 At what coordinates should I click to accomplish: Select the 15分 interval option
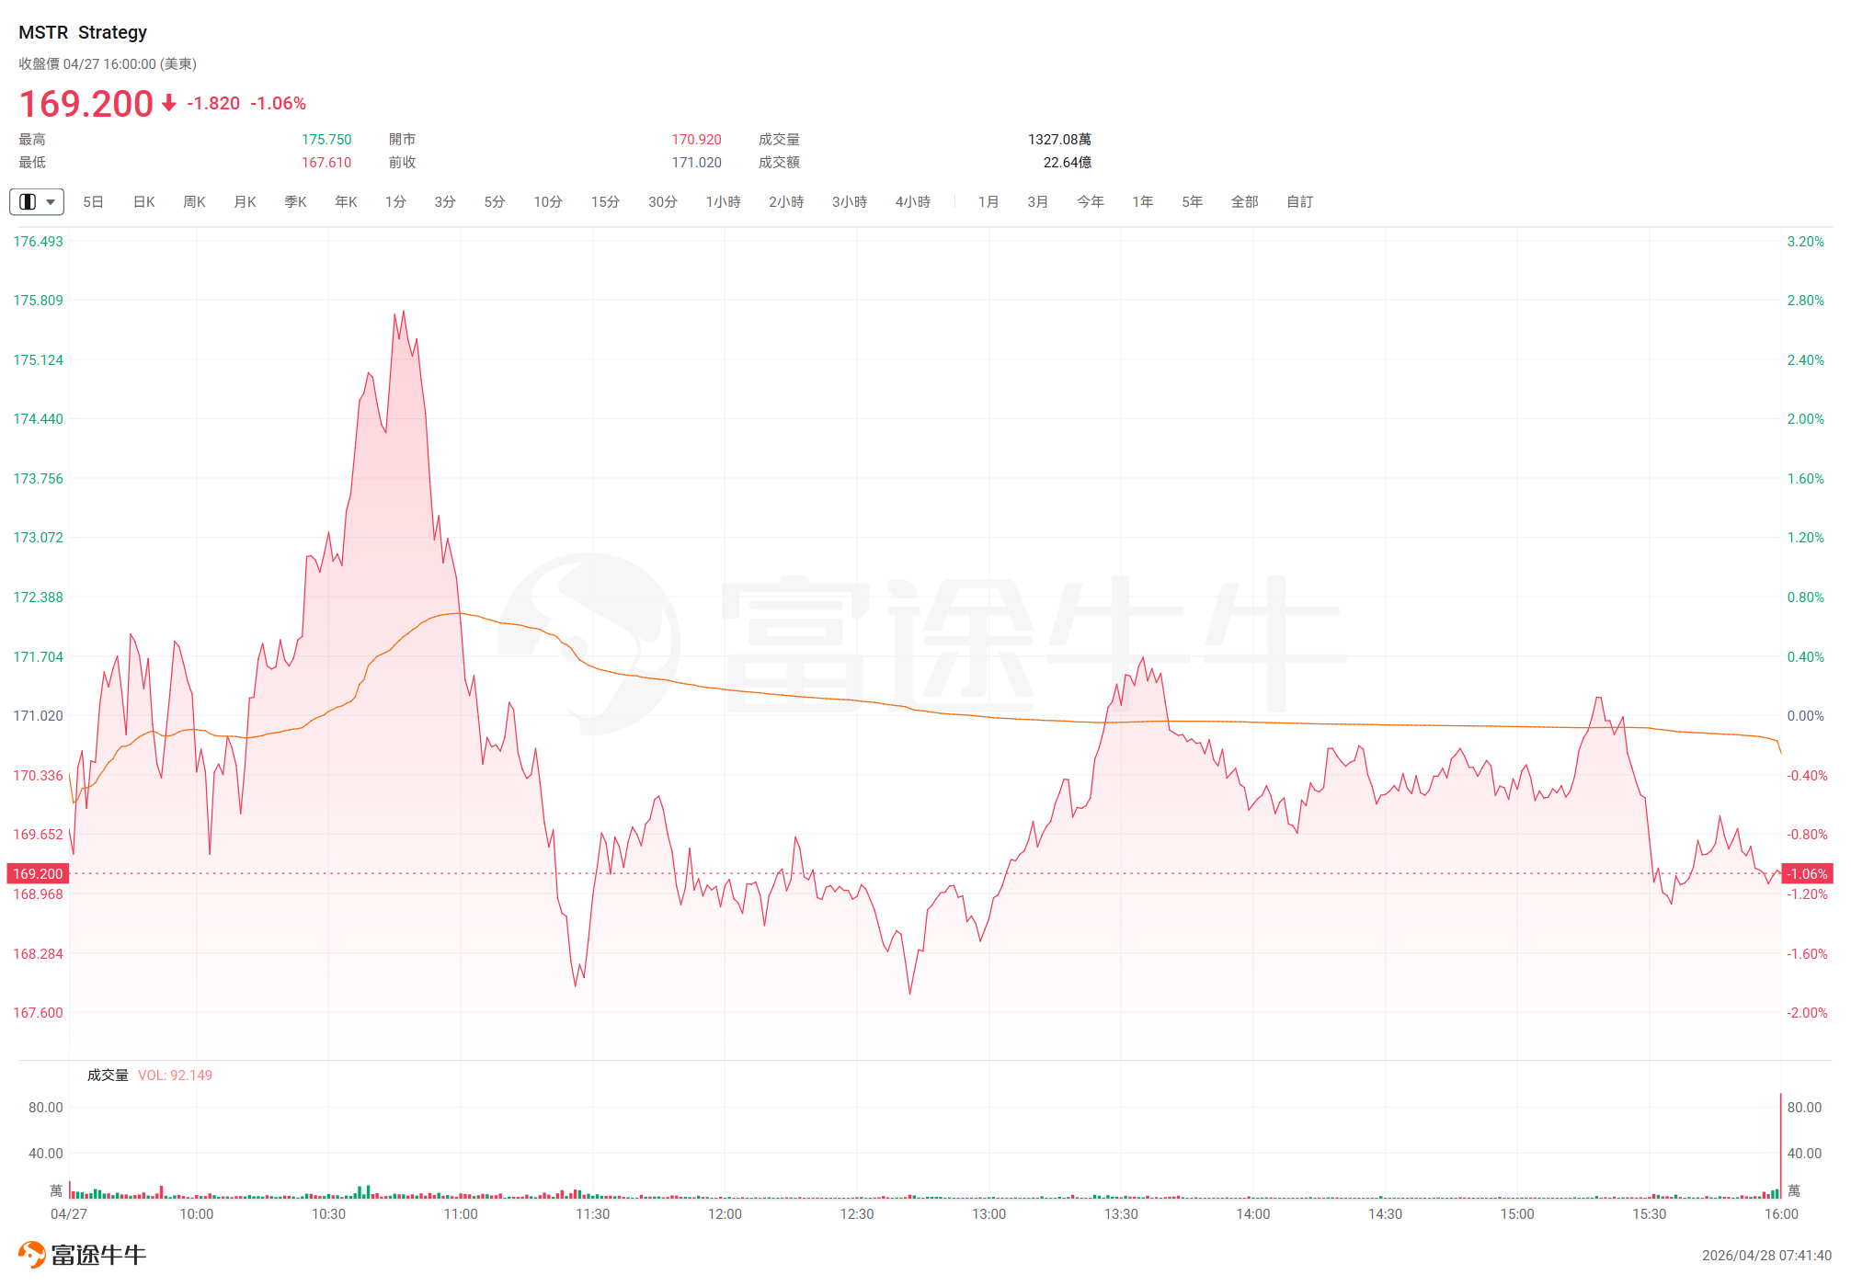pos(605,201)
